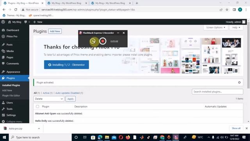Open Installed Plugins submenu link

coord(11,85)
